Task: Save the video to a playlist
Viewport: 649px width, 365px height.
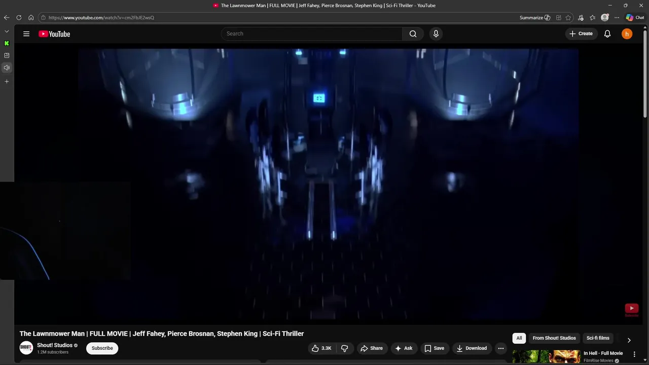Action: coord(435,348)
